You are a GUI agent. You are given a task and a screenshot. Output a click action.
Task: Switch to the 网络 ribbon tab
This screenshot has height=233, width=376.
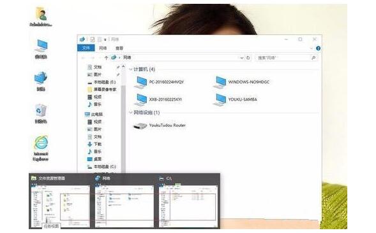point(103,48)
